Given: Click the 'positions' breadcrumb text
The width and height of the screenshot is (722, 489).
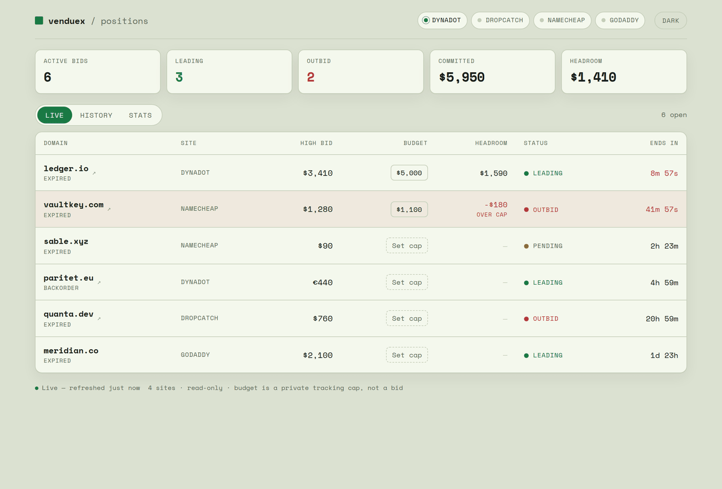Looking at the screenshot, I should tap(124, 21).
